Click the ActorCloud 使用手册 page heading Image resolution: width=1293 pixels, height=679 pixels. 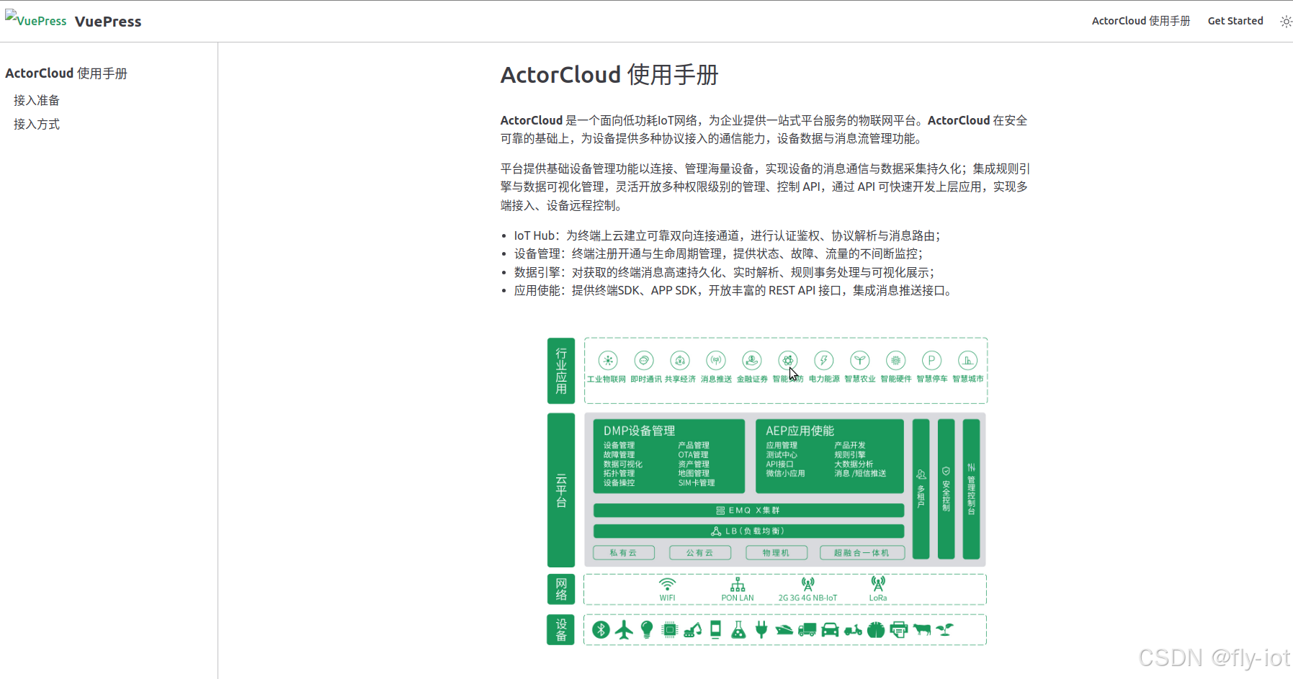coord(609,75)
